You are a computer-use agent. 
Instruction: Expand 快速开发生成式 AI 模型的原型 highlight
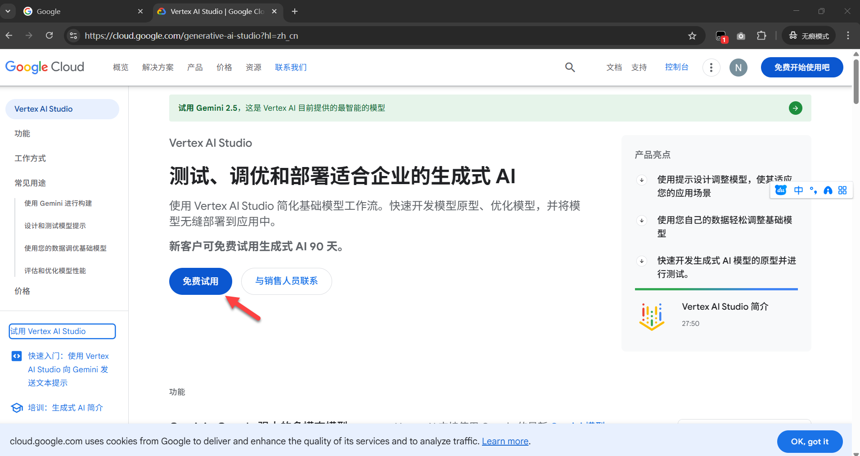point(642,261)
